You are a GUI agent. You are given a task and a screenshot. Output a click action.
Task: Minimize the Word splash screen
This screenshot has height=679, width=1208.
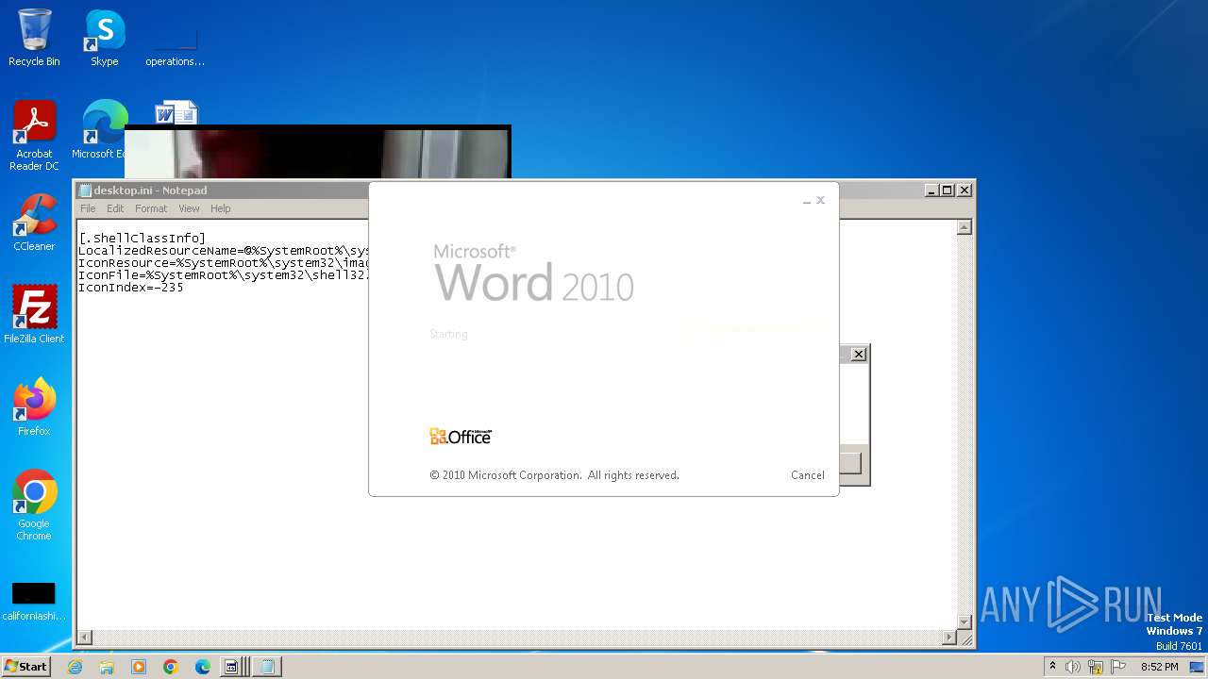coord(807,200)
